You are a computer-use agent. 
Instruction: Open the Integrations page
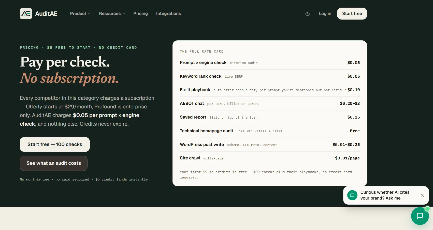(168, 14)
